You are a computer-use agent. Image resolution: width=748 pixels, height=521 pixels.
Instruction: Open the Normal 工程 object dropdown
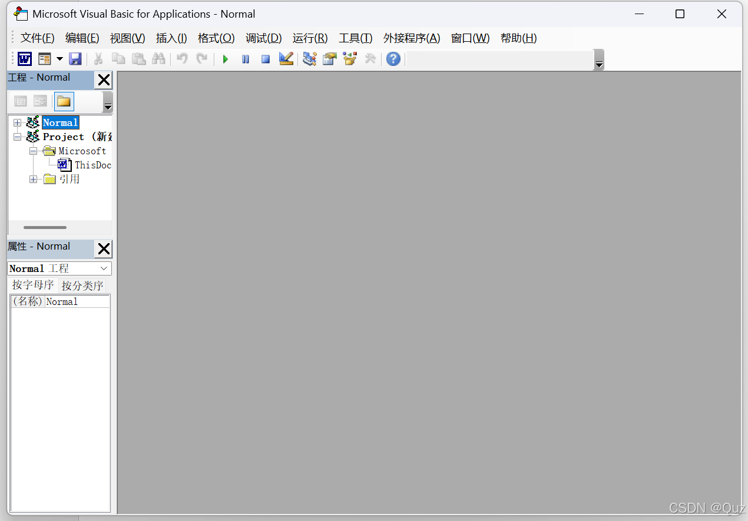pos(104,268)
